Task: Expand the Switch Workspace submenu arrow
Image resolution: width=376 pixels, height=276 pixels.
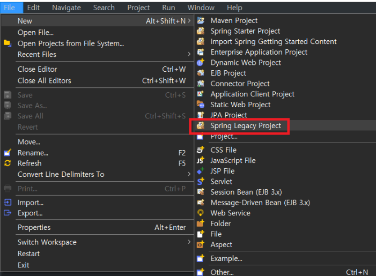Action: (x=189, y=242)
